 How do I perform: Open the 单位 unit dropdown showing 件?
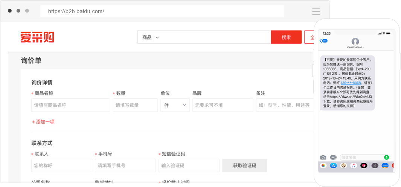[175, 105]
